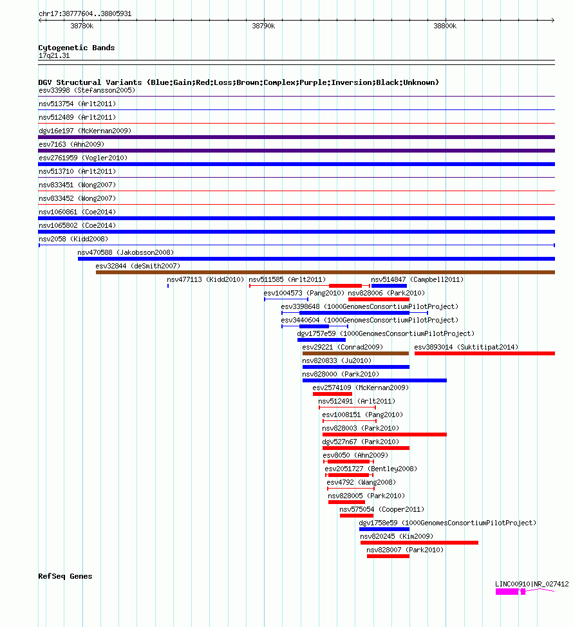Open esv3893014 (Suktitipat2014) label
The image size is (573, 627).
466,347
